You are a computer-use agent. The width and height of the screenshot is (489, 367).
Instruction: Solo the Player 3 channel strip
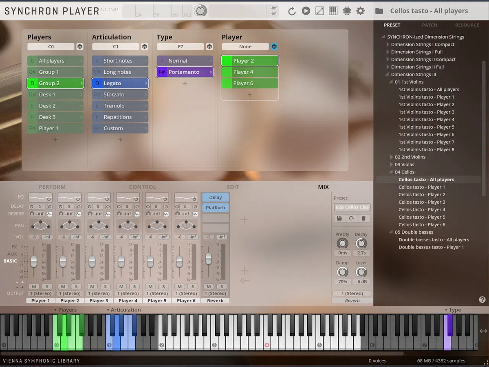tap(105, 286)
